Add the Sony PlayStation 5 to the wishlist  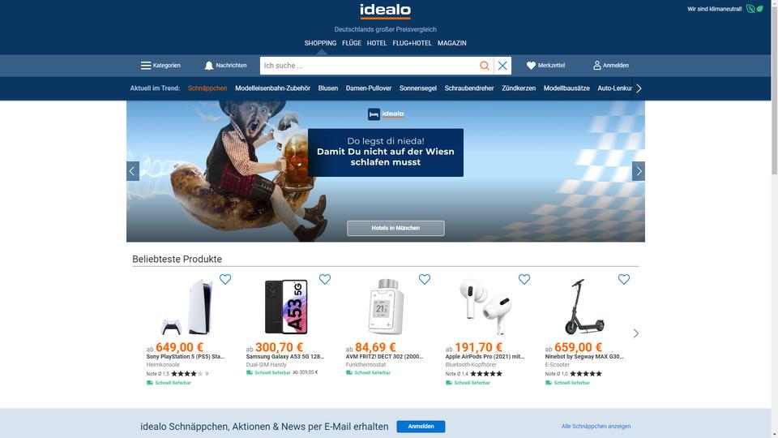point(225,280)
